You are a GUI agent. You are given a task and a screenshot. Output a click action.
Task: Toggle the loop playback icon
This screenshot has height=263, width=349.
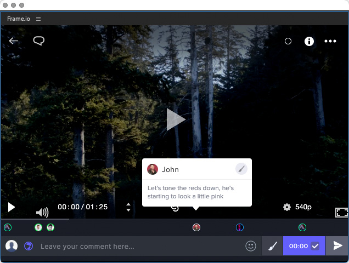pyautogui.click(x=174, y=209)
